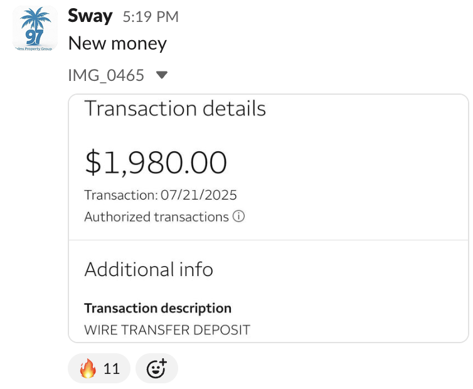The image size is (473, 389).
Task: Click the WIRE TRANSFER DEPOSIT text
Action: click(x=167, y=330)
